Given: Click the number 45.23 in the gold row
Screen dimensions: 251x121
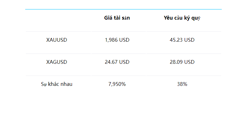Looking at the screenshot, I should [x=176, y=40].
